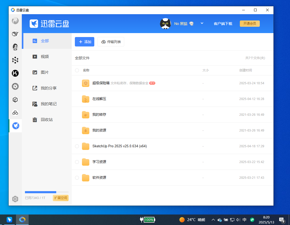Select the Xunlei bird icon in sidebar
The width and height of the screenshot is (290, 225).
click(15, 126)
